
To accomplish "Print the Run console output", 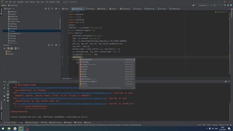I will [8, 98].
